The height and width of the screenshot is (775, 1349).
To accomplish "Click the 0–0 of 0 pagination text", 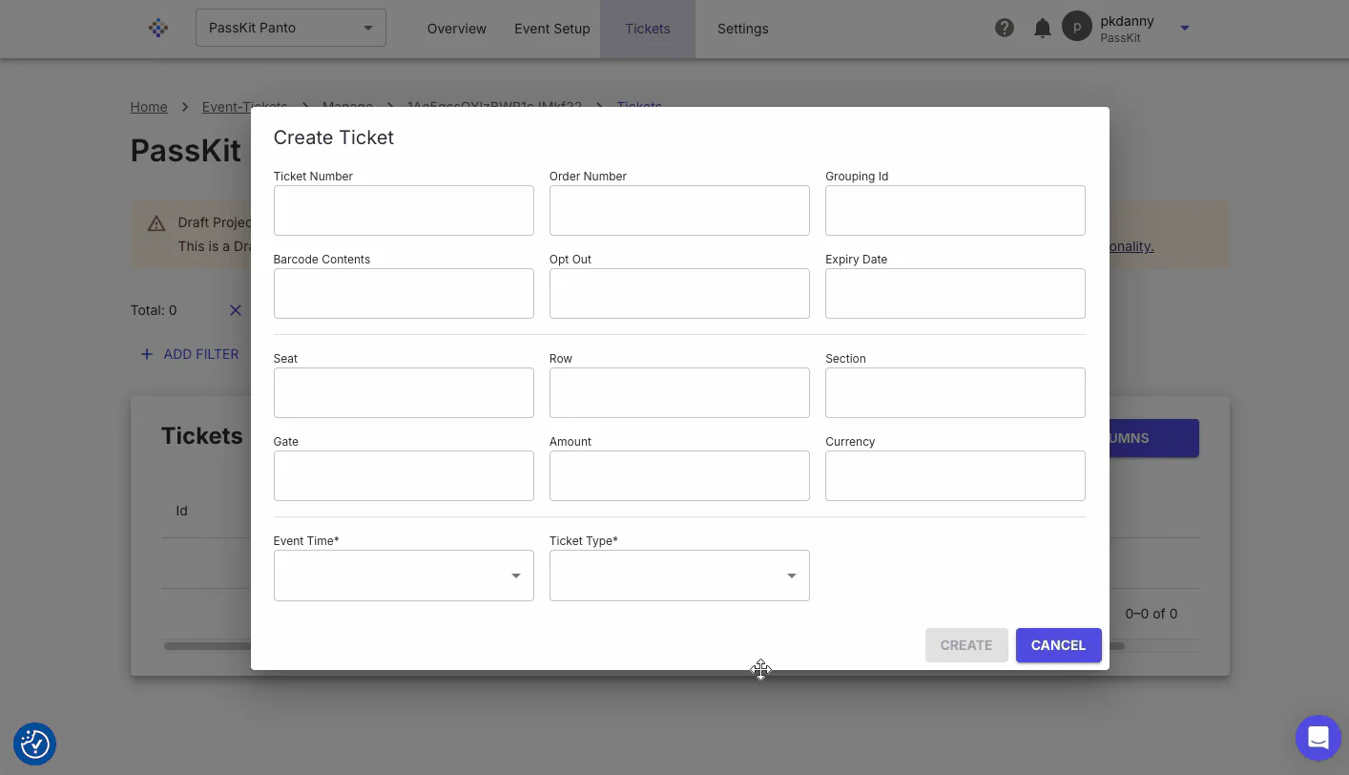I will [1152, 614].
